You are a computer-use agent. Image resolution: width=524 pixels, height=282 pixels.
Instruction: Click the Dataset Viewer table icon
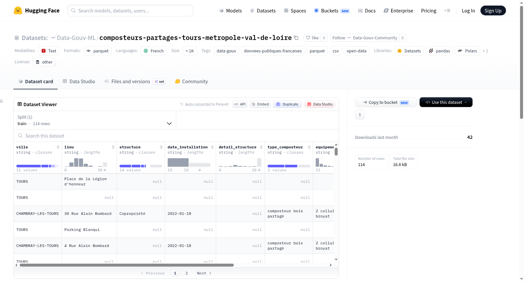20,104
